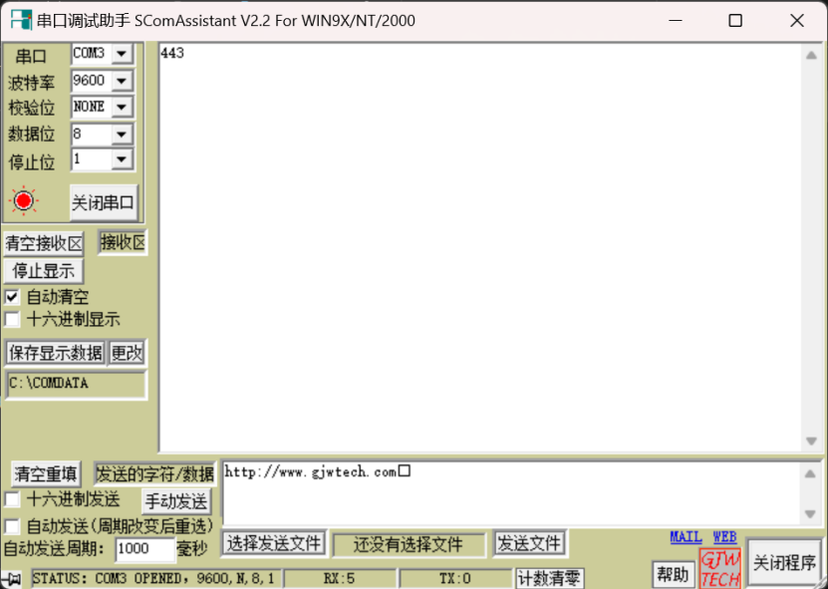The height and width of the screenshot is (589, 828).
Task: Click the 选择发送文件 button
Action: (274, 543)
